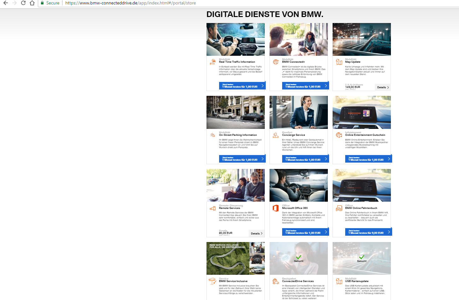This screenshot has width=459, height=300.
Task: Click the booked ConnectedDrive Services tile
Action: point(299,258)
